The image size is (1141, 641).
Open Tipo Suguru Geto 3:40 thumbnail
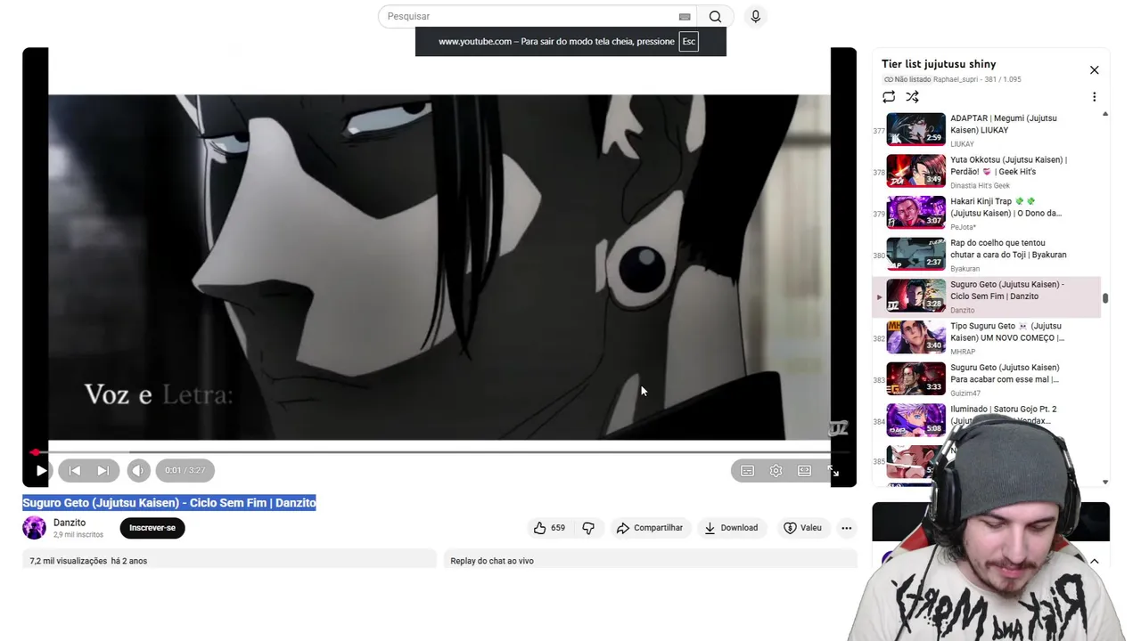coord(915,337)
